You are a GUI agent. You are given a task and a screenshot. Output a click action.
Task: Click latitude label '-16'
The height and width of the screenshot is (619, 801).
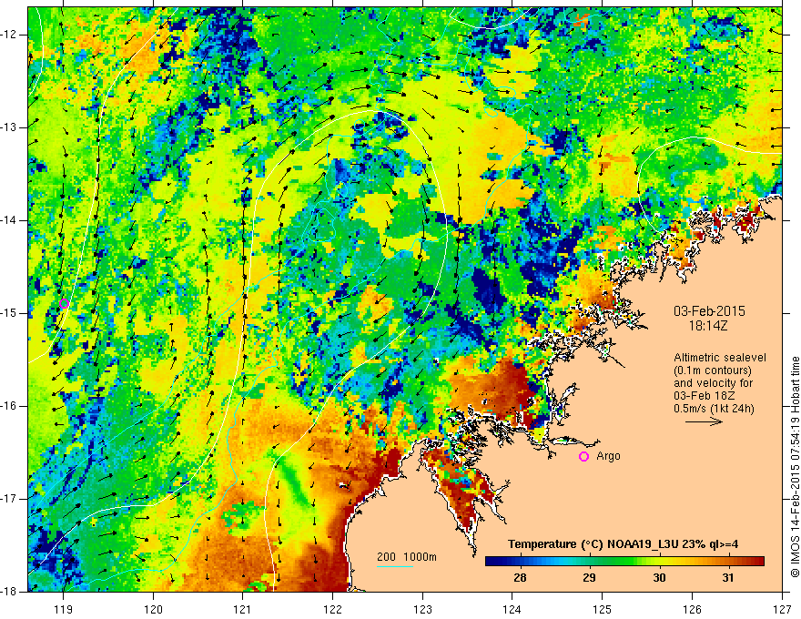[x=10, y=406]
